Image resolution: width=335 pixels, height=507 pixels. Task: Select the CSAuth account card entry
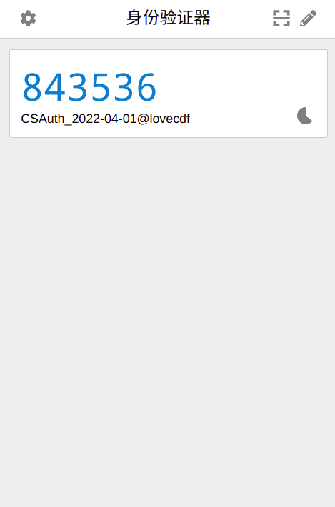(169, 94)
